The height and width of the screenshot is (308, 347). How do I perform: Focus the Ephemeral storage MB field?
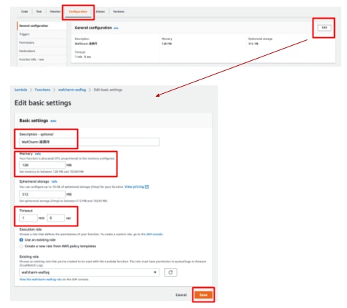click(42, 194)
